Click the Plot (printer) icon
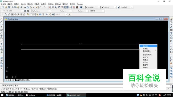 click(x=13, y=7)
